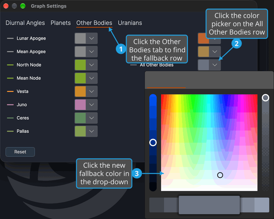Click the Juno row label
The image size is (274, 219).
pyautogui.click(x=22, y=105)
